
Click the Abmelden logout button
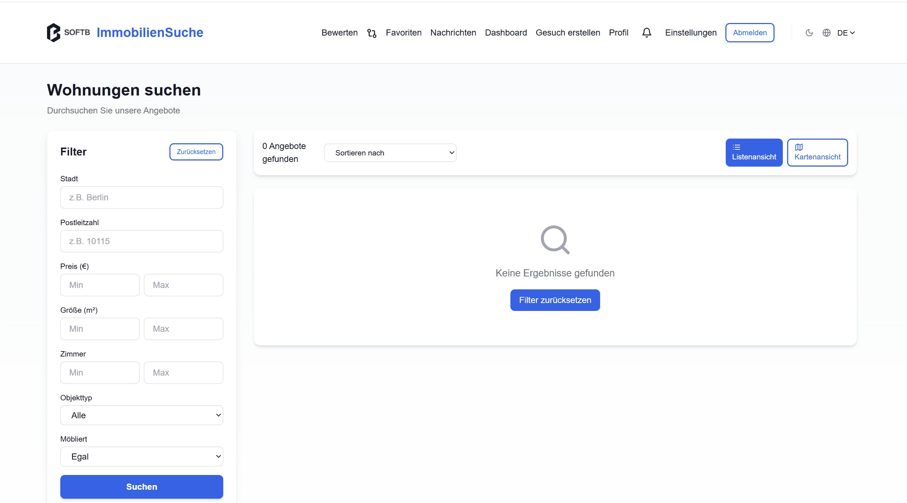point(749,33)
